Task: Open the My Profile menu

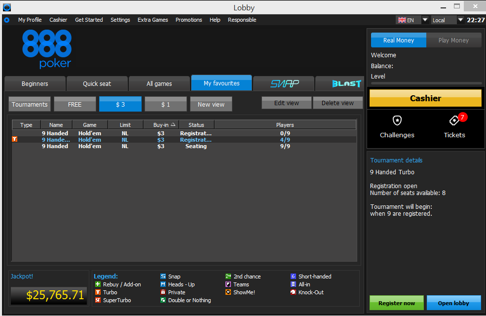Action: tap(30, 20)
